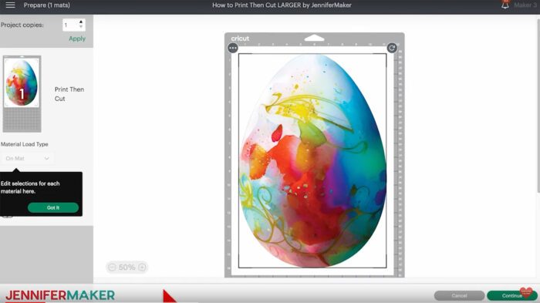Select the egg image on the mat

click(x=312, y=161)
